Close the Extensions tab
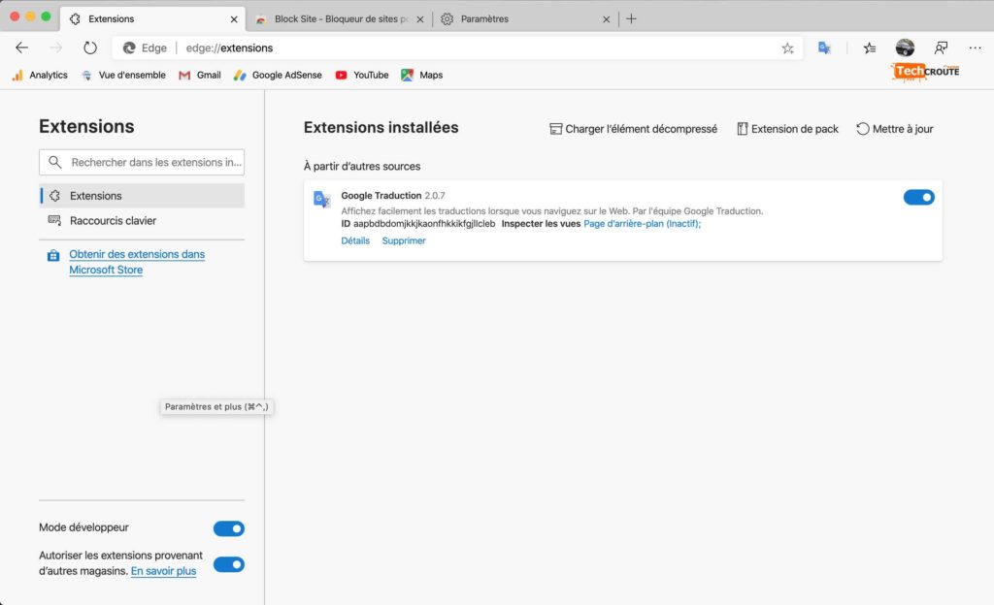 pyautogui.click(x=234, y=19)
